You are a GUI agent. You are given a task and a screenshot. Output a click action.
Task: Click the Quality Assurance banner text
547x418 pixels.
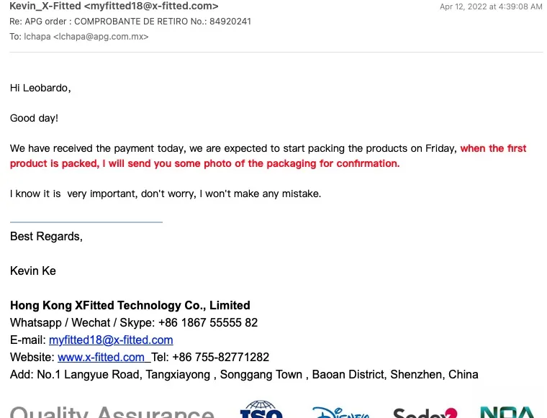coord(112,412)
